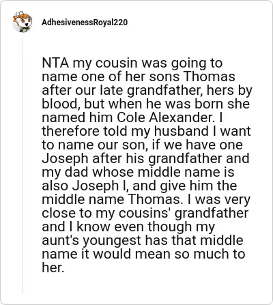
Task: Collapse the comment using the vertical thread line
Action: coord(23,164)
